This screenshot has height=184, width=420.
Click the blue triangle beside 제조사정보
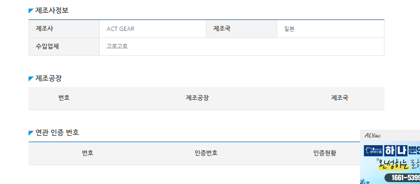point(31,11)
